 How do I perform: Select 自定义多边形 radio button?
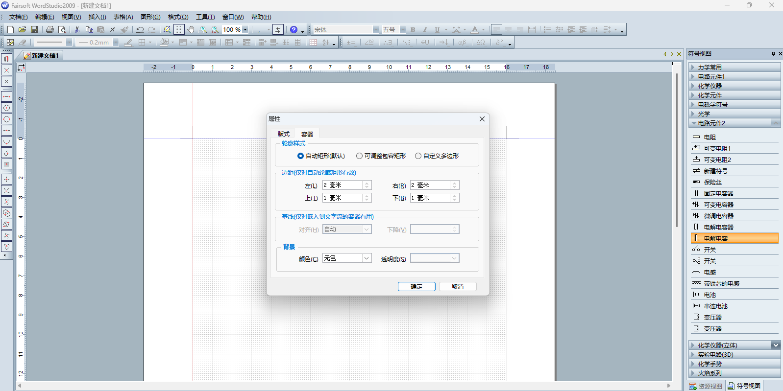tap(418, 156)
